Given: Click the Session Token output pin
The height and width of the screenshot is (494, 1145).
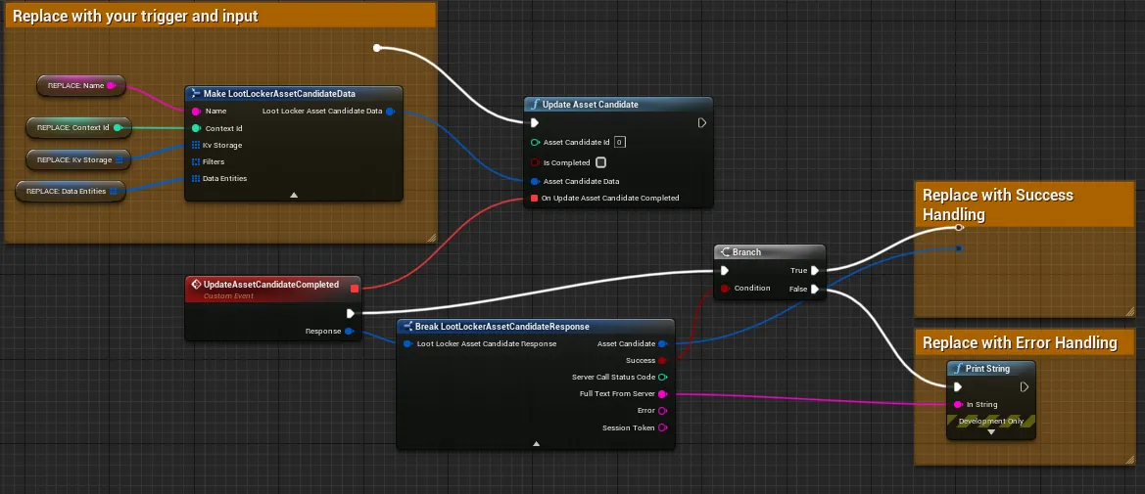Looking at the screenshot, I should (x=662, y=427).
